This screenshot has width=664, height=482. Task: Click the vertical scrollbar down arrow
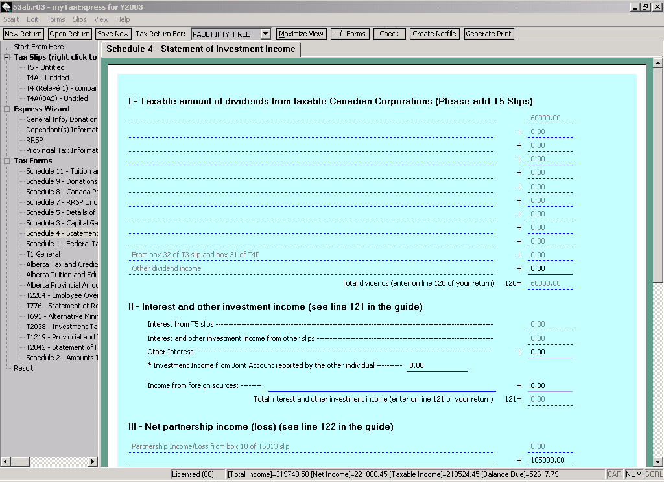[x=658, y=460]
